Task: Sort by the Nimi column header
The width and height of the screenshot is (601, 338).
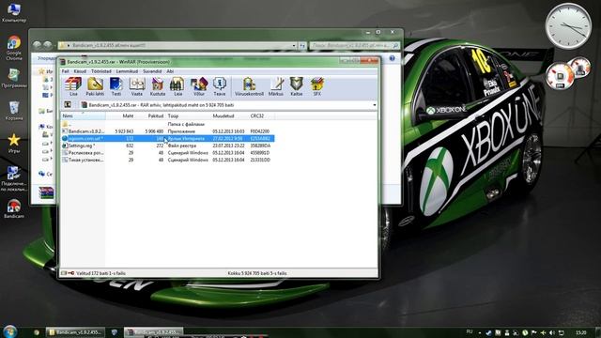Action: point(84,115)
